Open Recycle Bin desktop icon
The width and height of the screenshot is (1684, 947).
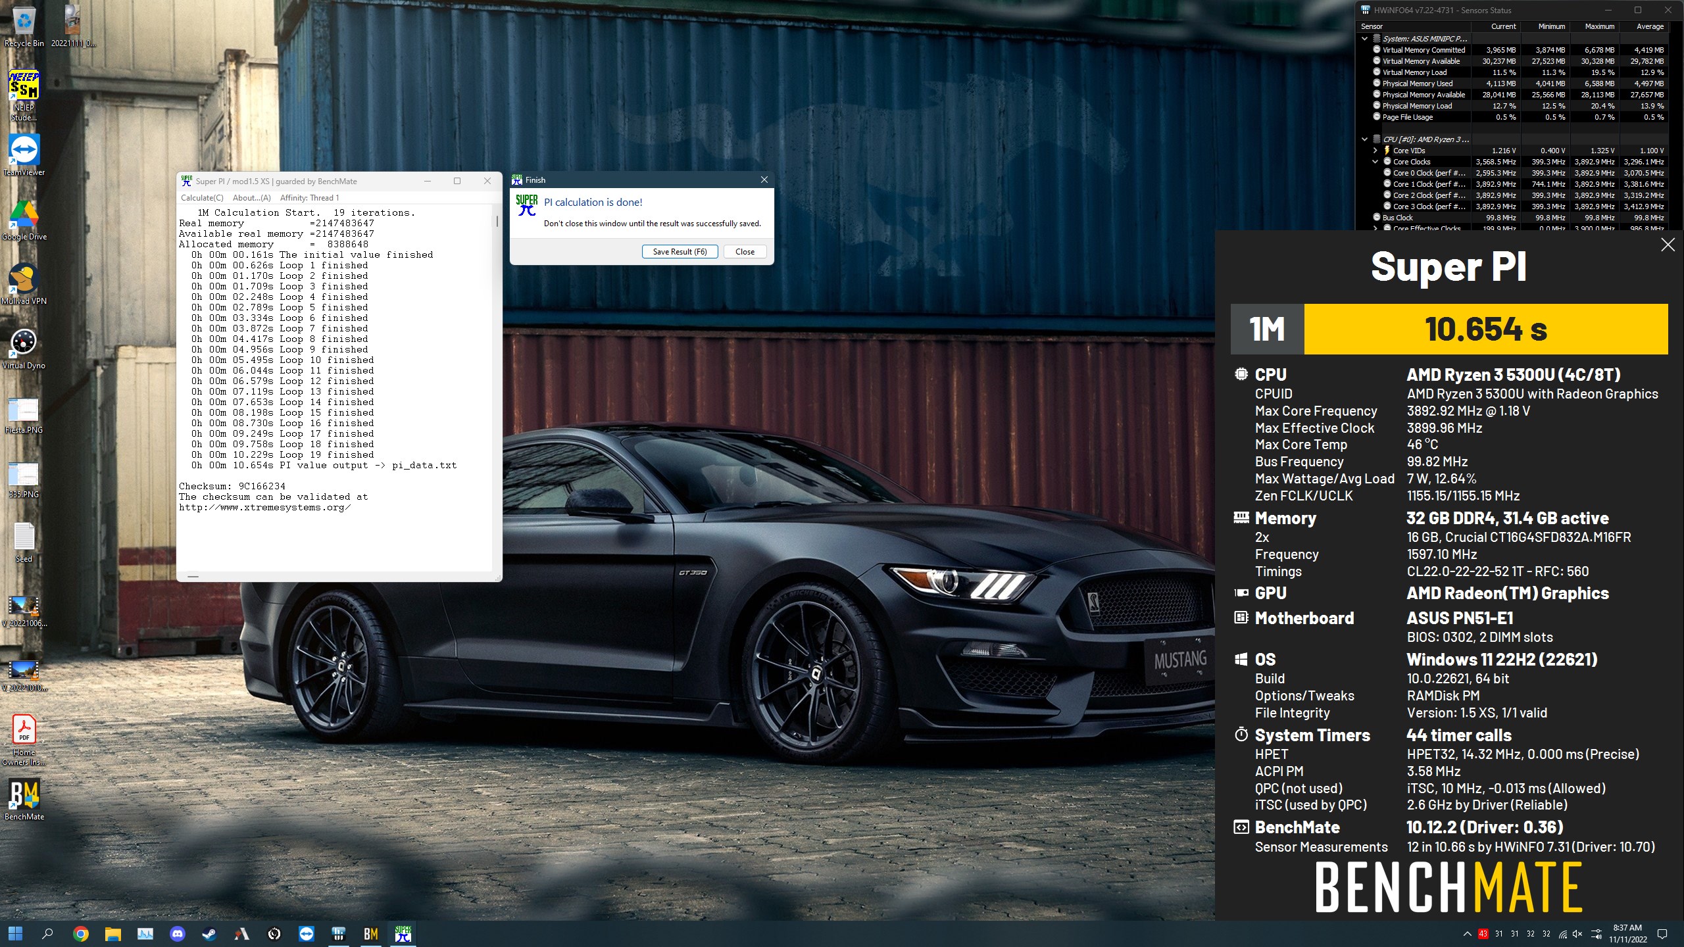click(x=24, y=26)
